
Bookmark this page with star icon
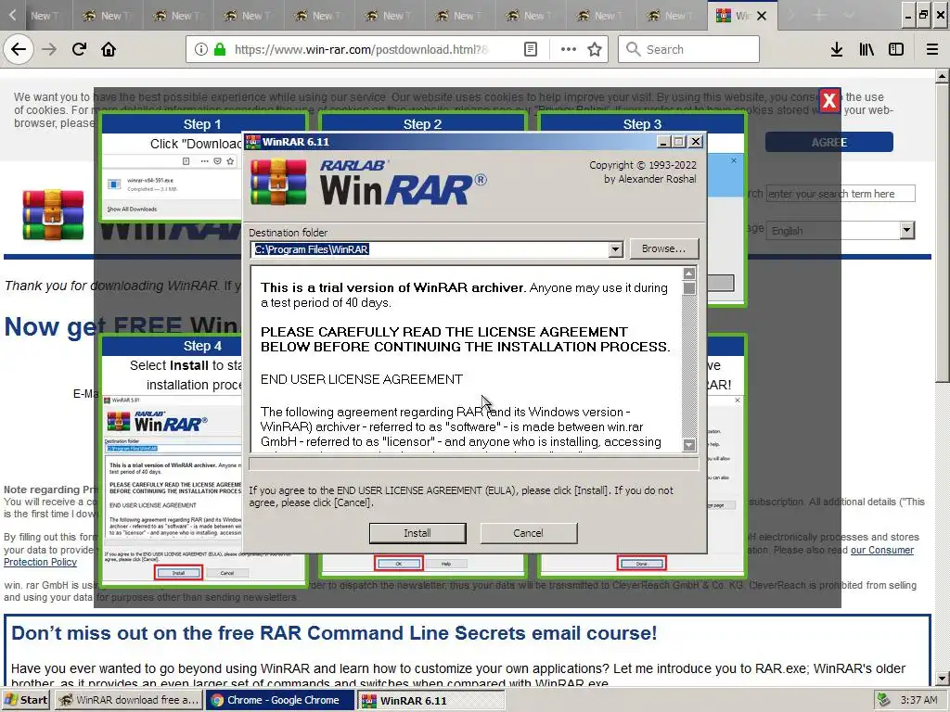tap(595, 50)
